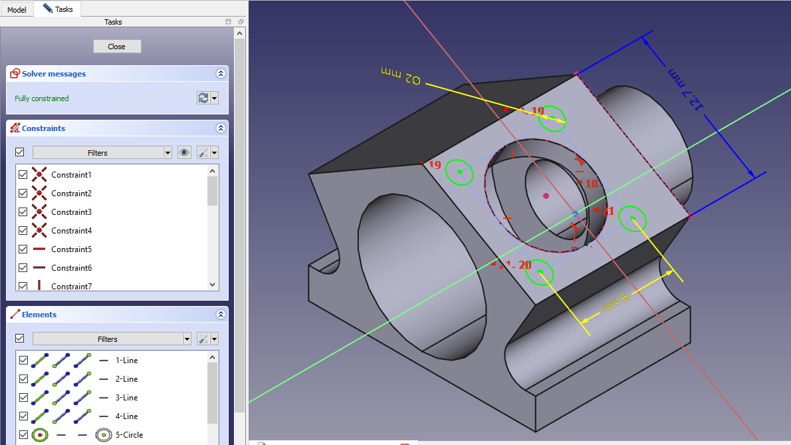Click the solver update refresh icon
791x445 pixels.
click(x=203, y=98)
